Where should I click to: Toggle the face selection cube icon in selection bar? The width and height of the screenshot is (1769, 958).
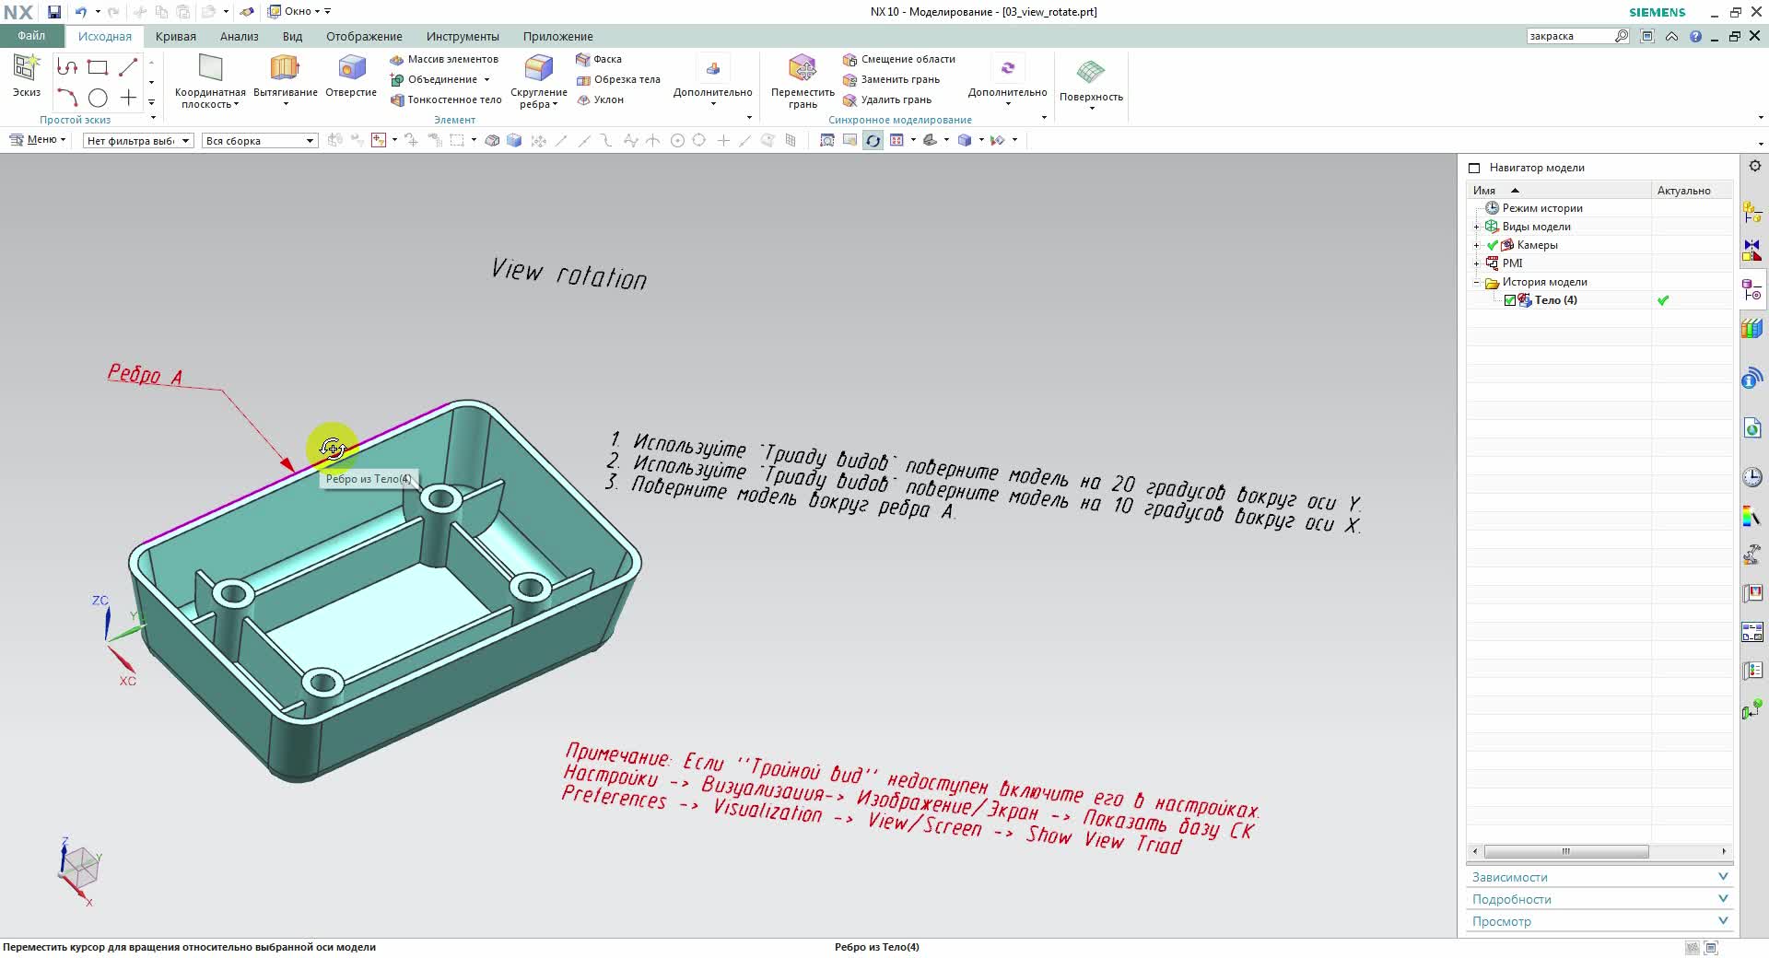[514, 140]
